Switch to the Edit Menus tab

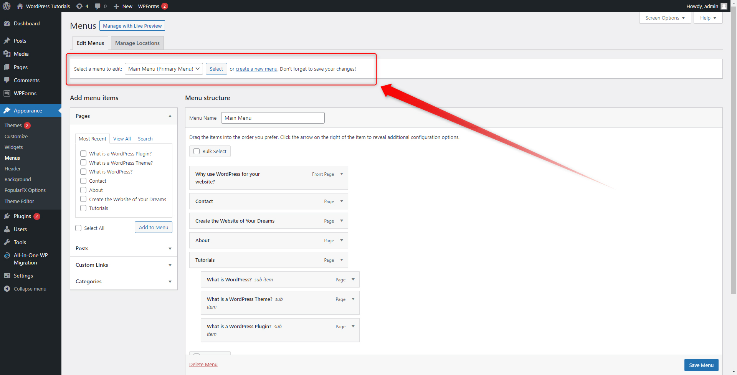coord(90,43)
